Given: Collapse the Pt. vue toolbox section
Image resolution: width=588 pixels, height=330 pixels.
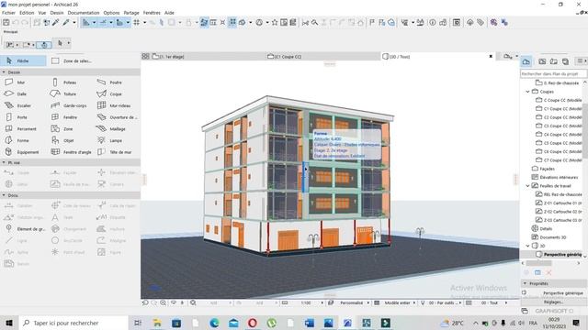Looking at the screenshot, I should 4,162.
